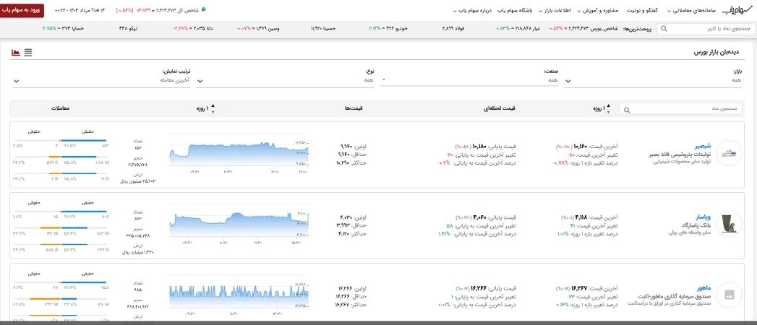Click حقیقی label in شبصیر trades
The width and height of the screenshot is (757, 325).
point(88,131)
